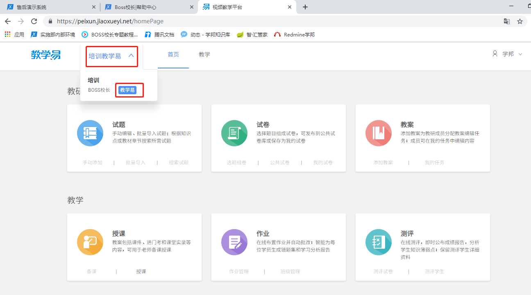
Task: Bookmark this page with star icon
Action: tap(520, 21)
